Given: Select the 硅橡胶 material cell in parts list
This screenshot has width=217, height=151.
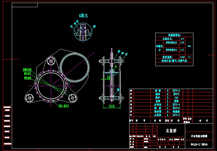Looking at the screenshot, I should [174, 111].
